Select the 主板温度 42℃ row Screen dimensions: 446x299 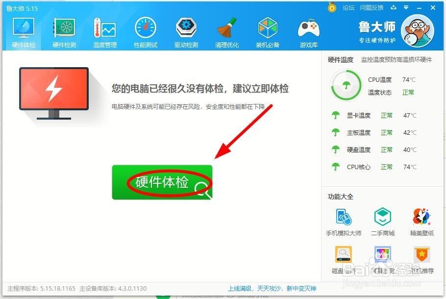pos(374,132)
